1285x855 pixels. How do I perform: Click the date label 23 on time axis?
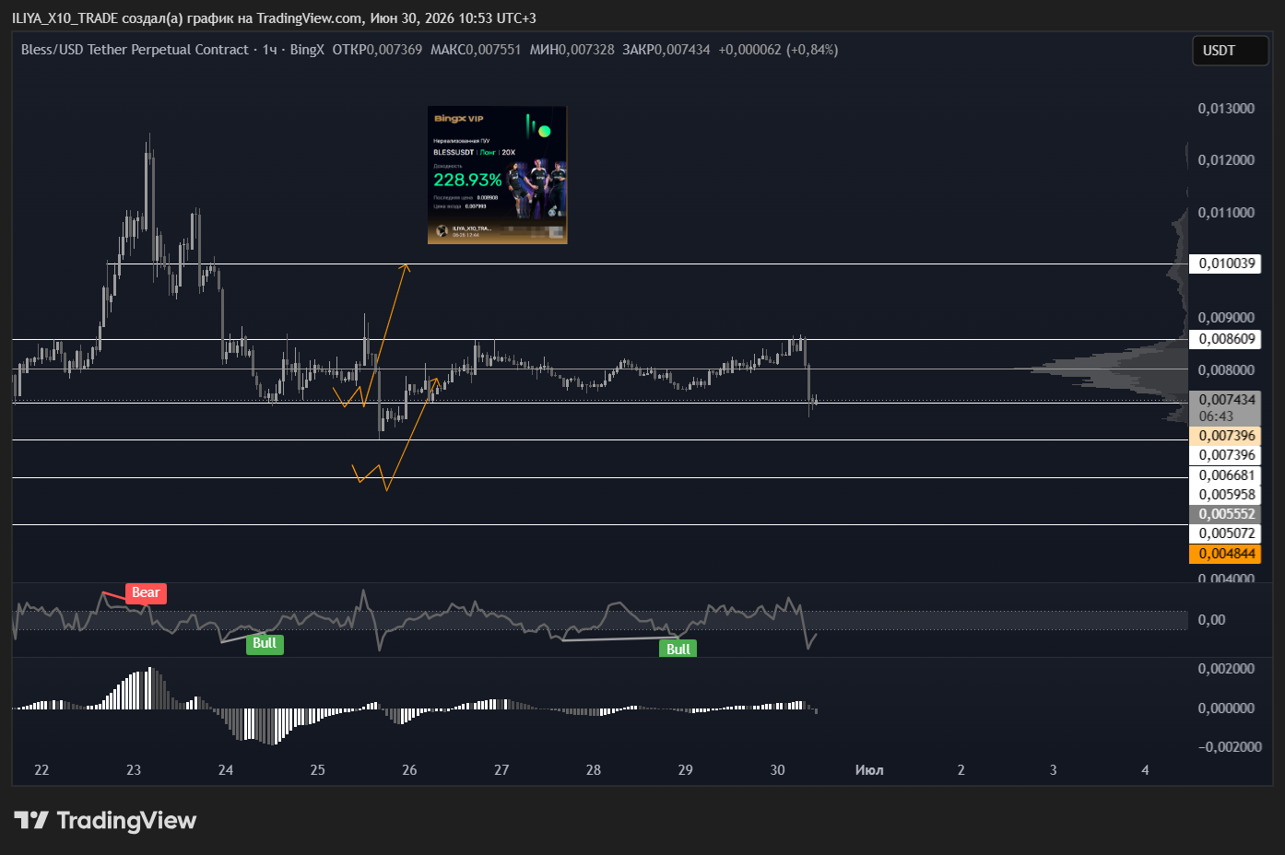[x=134, y=770]
